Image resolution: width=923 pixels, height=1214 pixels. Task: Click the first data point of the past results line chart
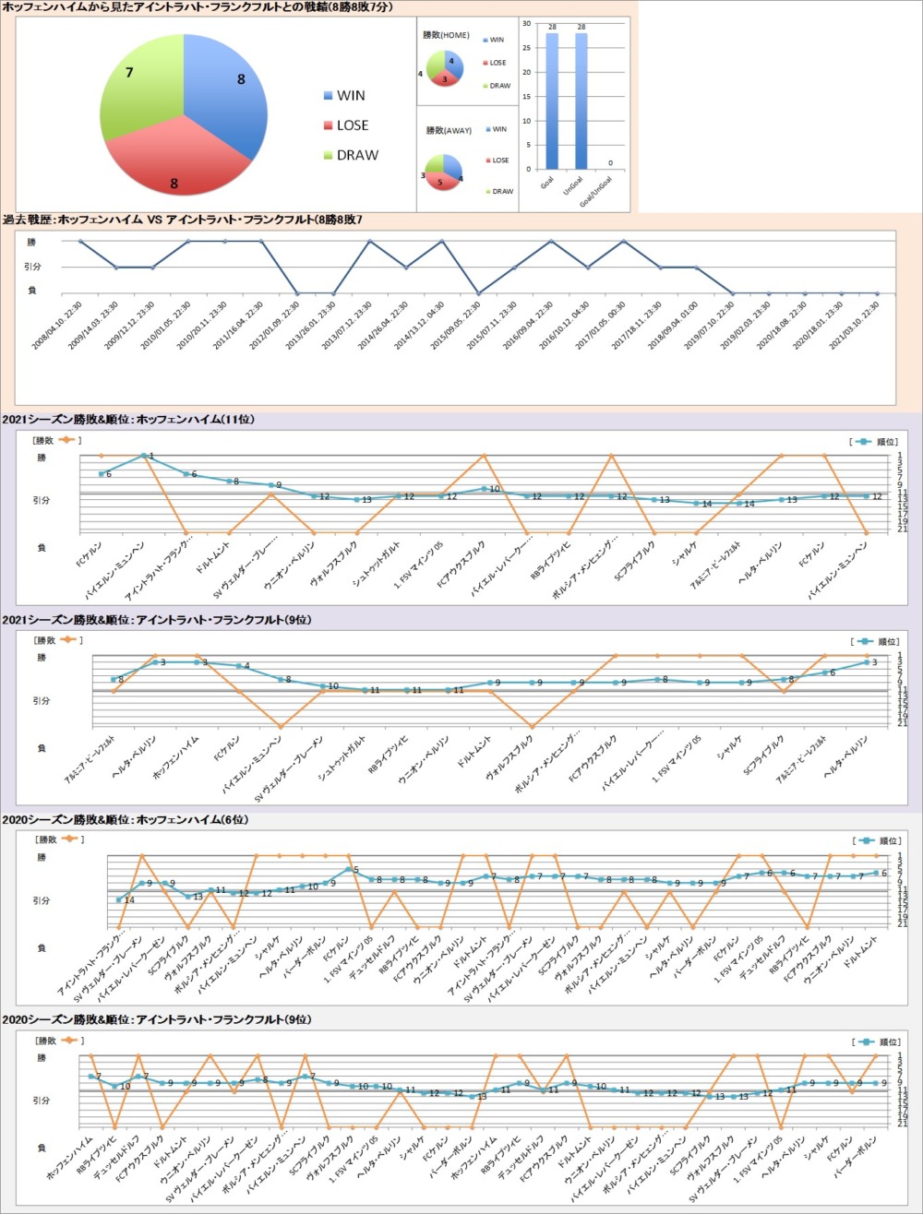click(80, 242)
